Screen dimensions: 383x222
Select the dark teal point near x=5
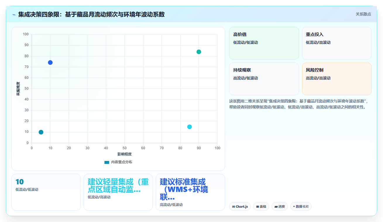tap(41, 132)
